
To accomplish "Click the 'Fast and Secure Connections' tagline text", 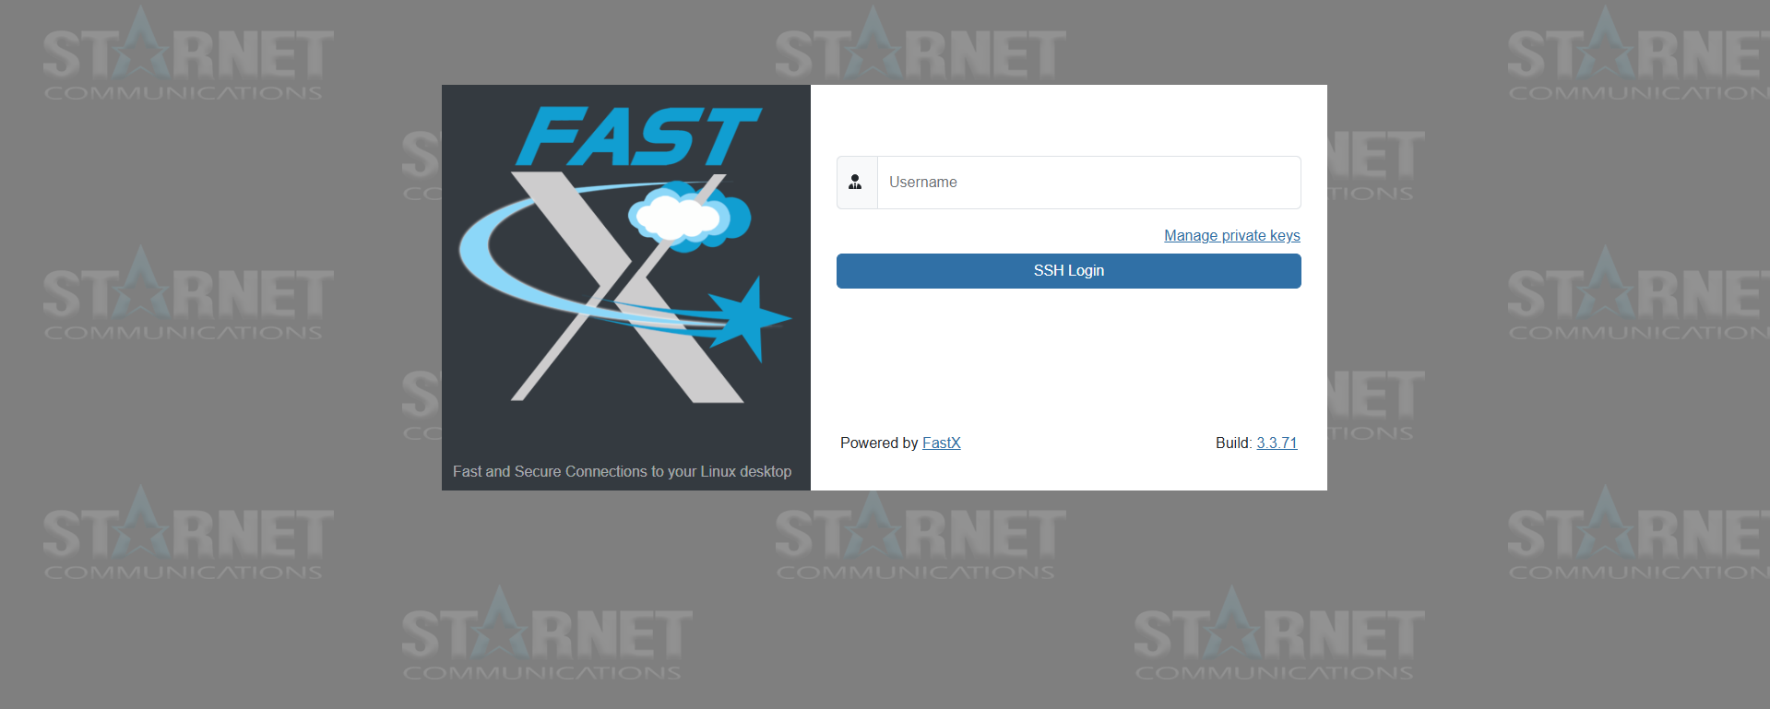I will click(x=622, y=471).
